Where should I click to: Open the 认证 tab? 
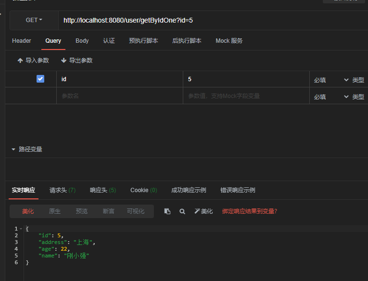(x=109, y=41)
